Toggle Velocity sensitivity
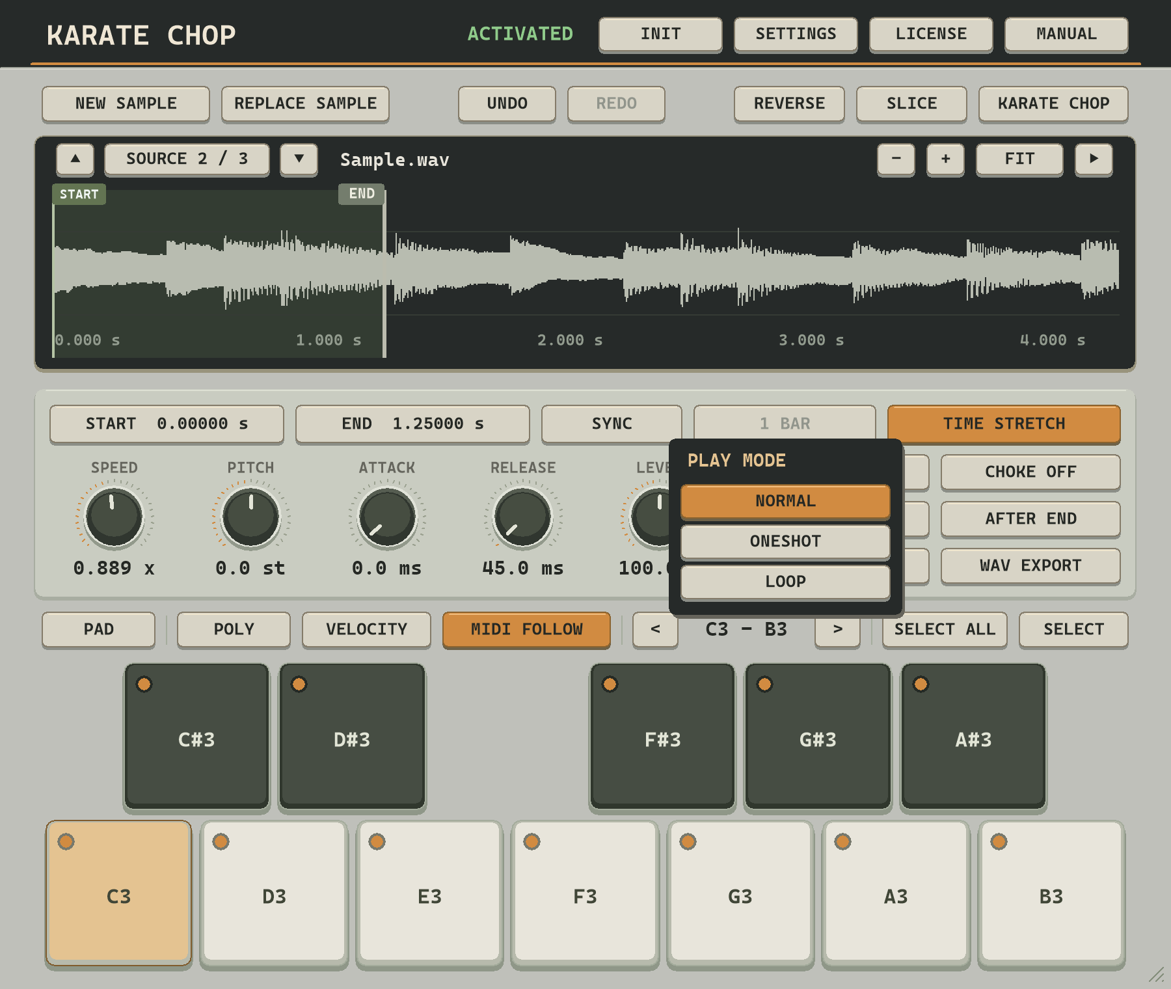 pos(366,630)
